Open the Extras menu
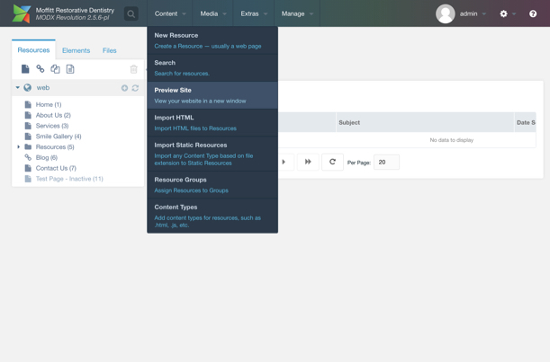The width and height of the screenshot is (550, 362). tap(254, 13)
